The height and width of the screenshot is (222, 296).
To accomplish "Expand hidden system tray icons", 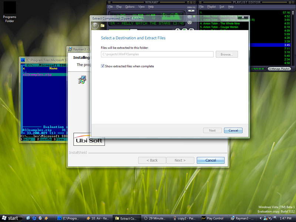I will click(x=260, y=218).
